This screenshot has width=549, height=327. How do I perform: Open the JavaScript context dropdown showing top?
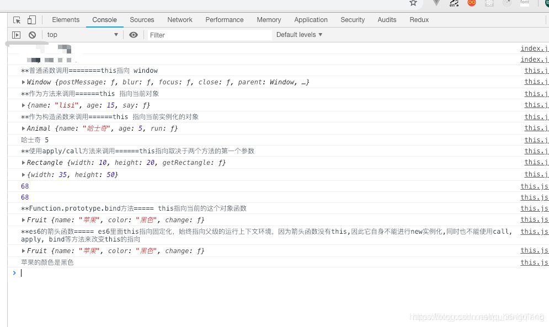(83, 35)
